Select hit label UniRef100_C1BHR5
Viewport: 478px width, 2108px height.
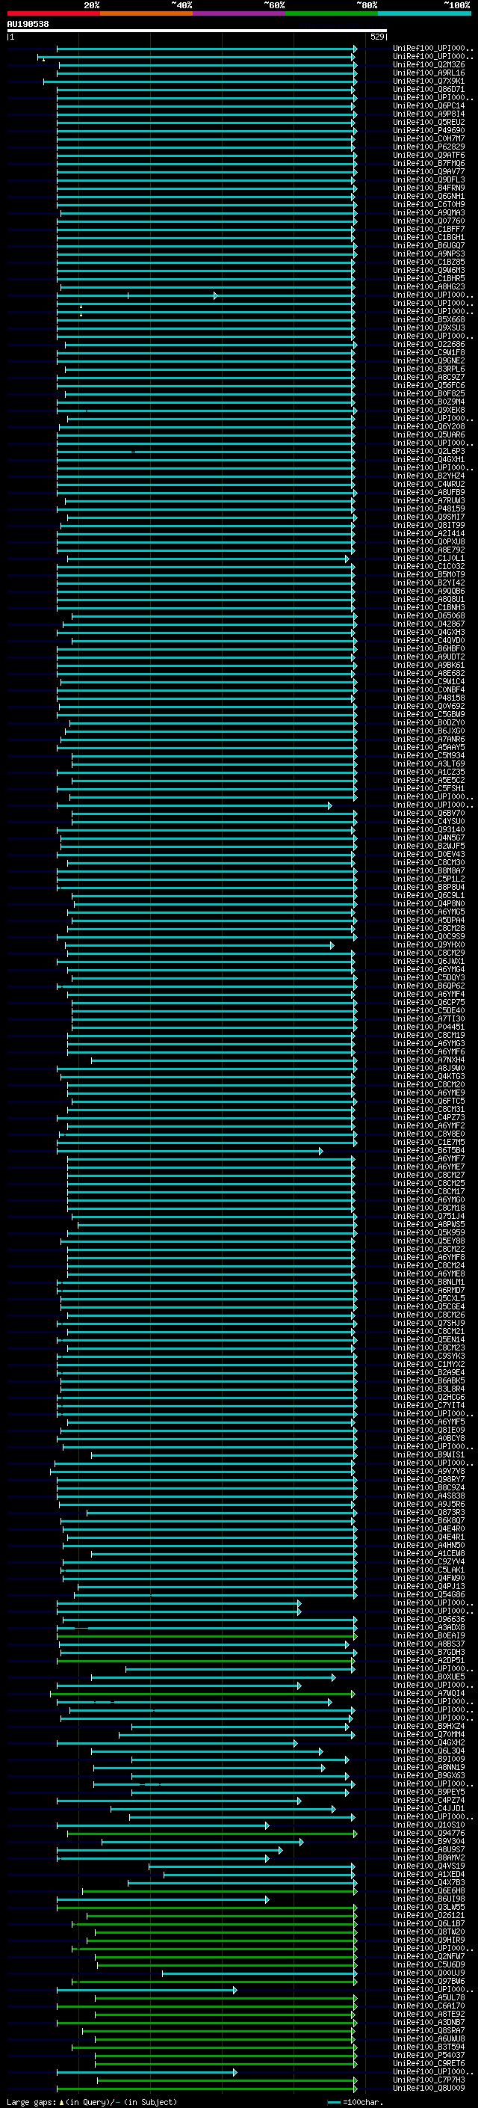point(429,278)
